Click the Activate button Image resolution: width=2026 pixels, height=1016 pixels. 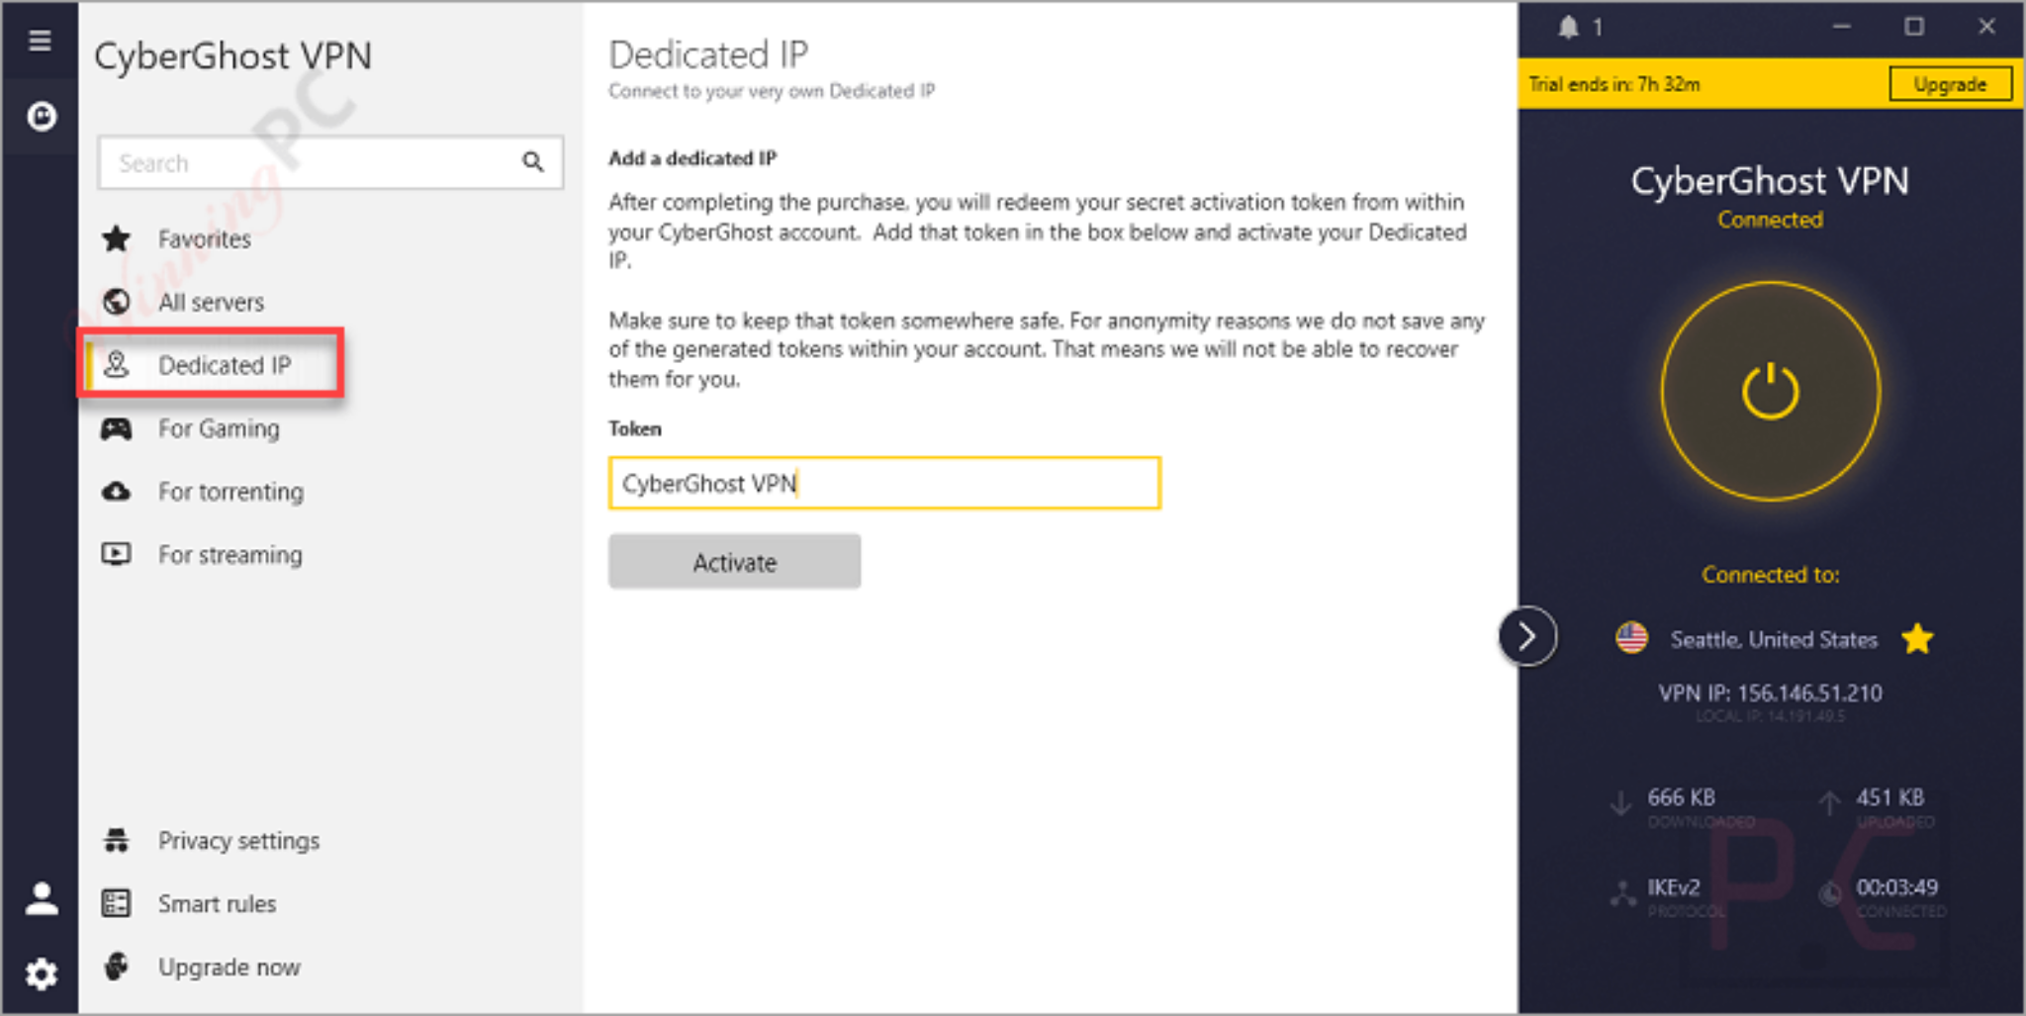coord(734,562)
